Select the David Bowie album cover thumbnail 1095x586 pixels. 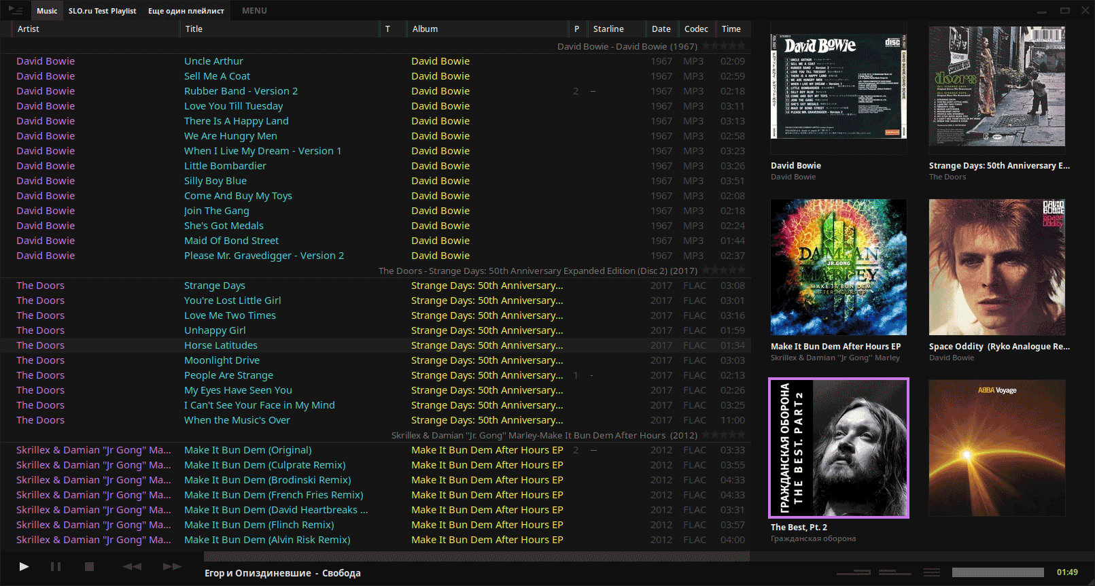click(x=839, y=87)
